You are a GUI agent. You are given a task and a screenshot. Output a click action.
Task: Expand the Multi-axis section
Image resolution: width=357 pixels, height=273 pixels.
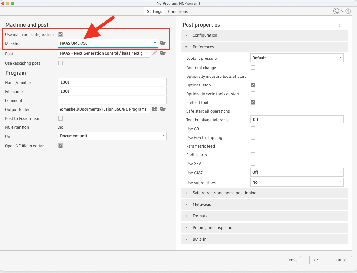click(264, 205)
